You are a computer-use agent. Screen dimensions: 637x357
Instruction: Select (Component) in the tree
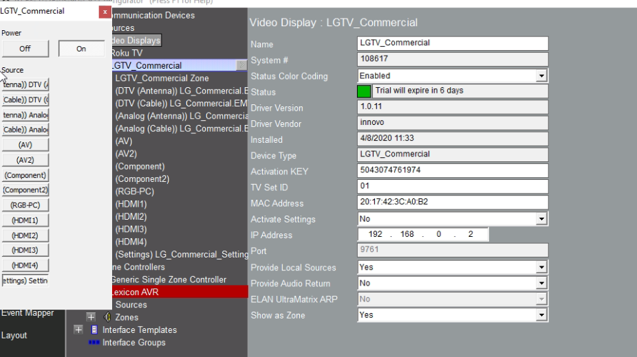[140, 166]
